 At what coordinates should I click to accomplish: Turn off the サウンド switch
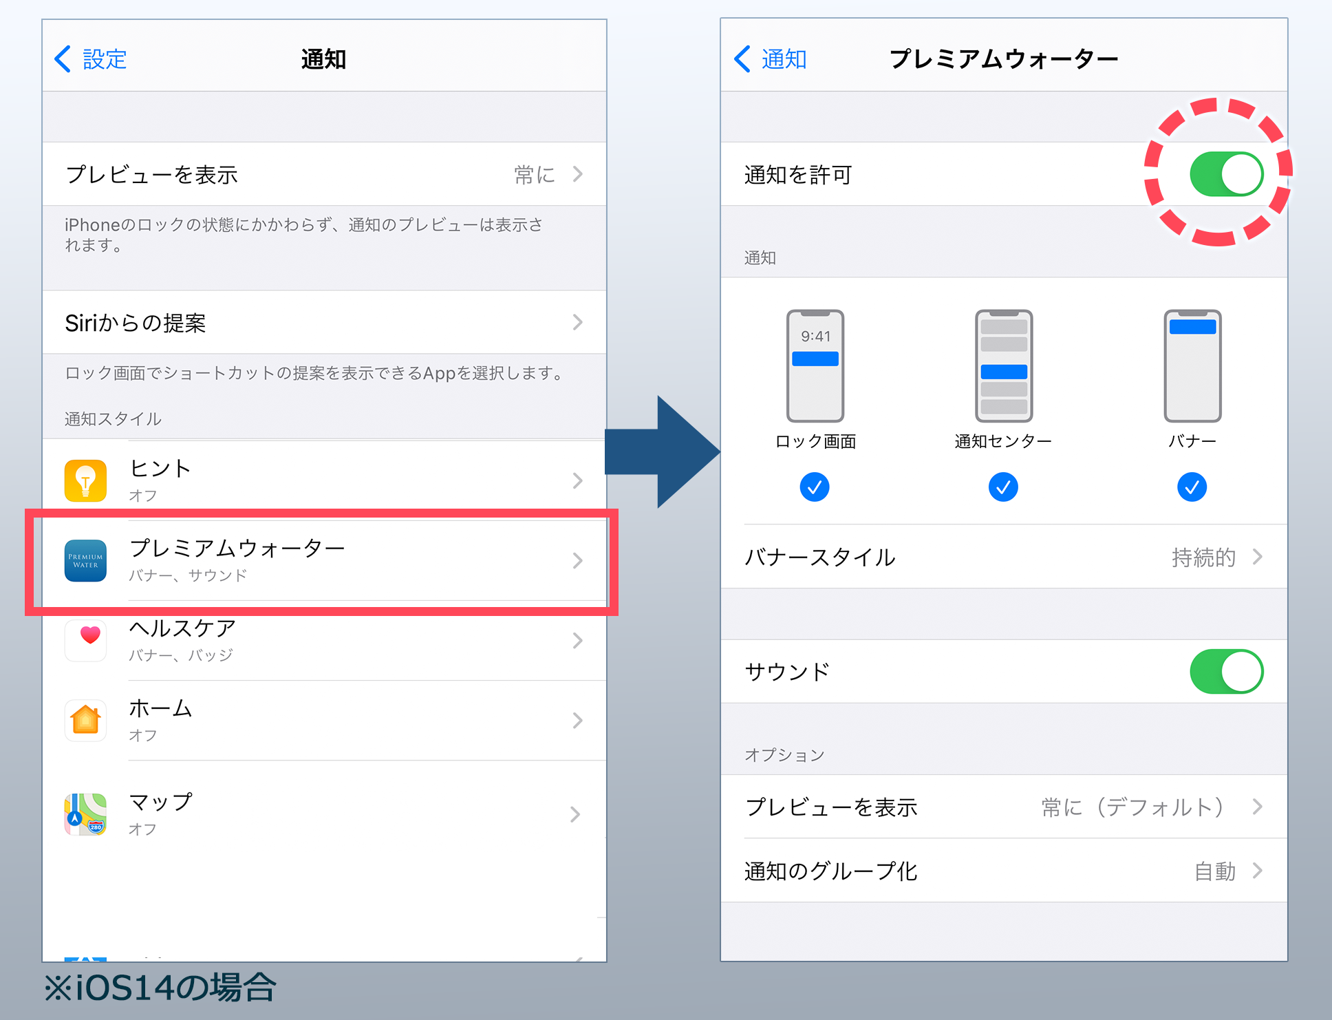pos(1225,671)
